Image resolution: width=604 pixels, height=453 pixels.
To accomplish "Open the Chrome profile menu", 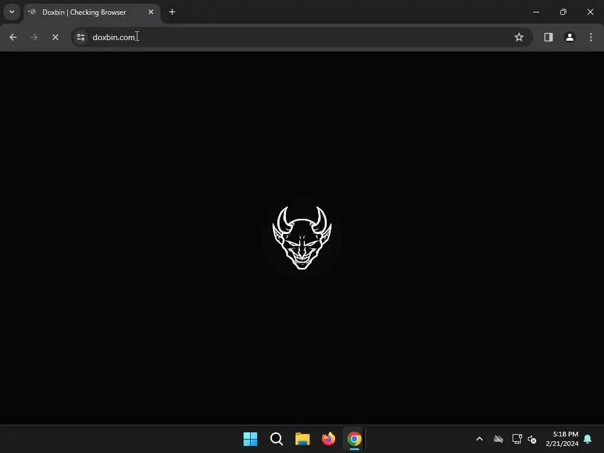I will point(570,37).
